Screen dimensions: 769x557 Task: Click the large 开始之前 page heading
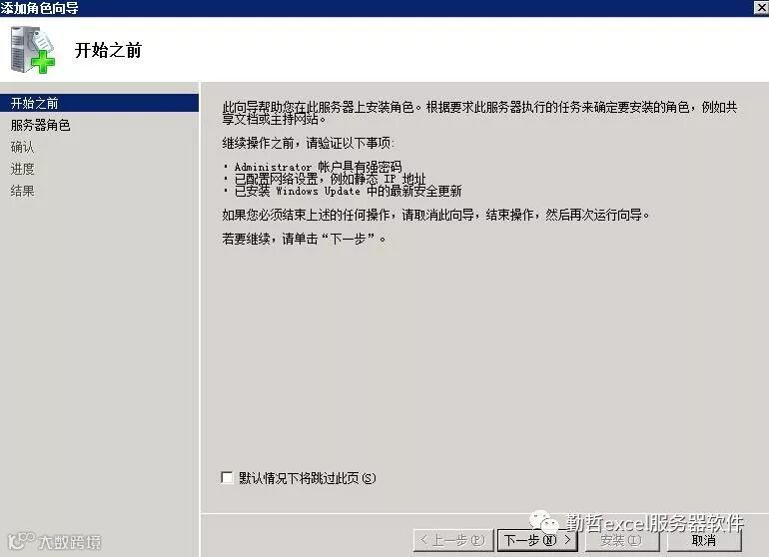108,50
